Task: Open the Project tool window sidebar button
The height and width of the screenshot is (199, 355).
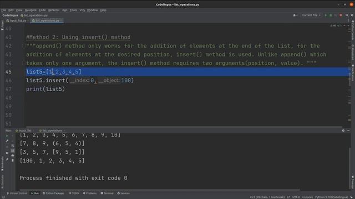Action: tap(2, 25)
